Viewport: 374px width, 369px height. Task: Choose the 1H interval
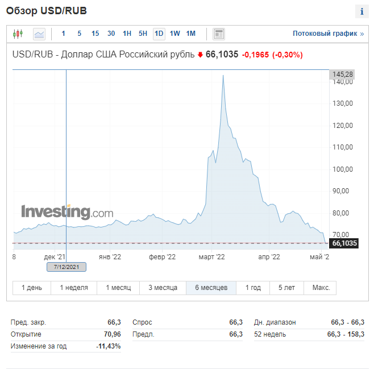pos(127,34)
